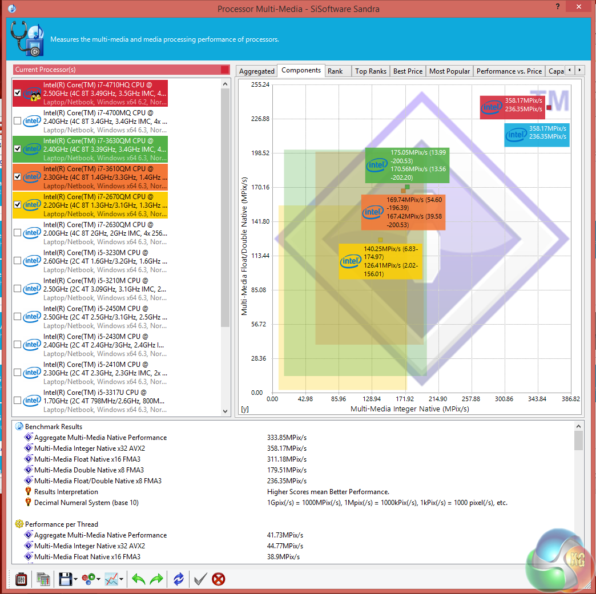Open the Top Ranks tab

tap(371, 71)
